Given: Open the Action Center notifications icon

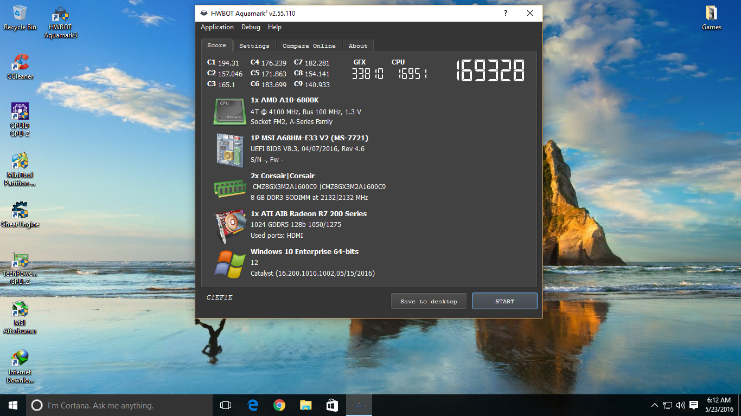Looking at the screenshot, I should click(694, 405).
